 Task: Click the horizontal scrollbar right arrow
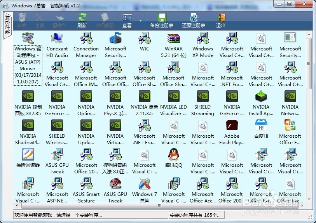point(302,206)
